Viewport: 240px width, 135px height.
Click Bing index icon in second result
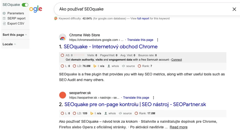pyautogui.click(x=92, y=113)
